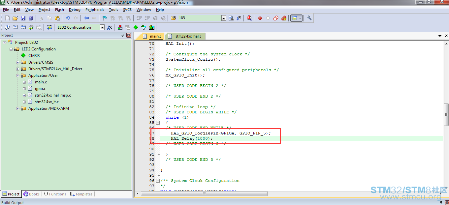Click inside the find text field '183'
Image resolution: width=449 pixels, height=205 pixels.
[199, 18]
